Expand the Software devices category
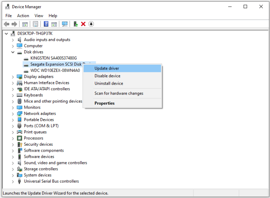270x198 pixels. [13, 157]
